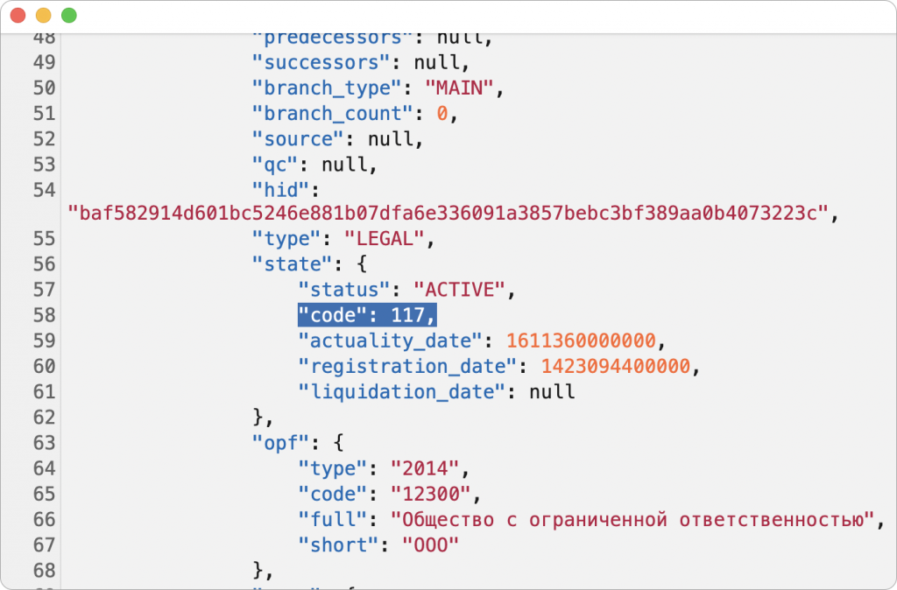Click the "opf" key on line 63
This screenshot has width=897, height=590.
275,442
